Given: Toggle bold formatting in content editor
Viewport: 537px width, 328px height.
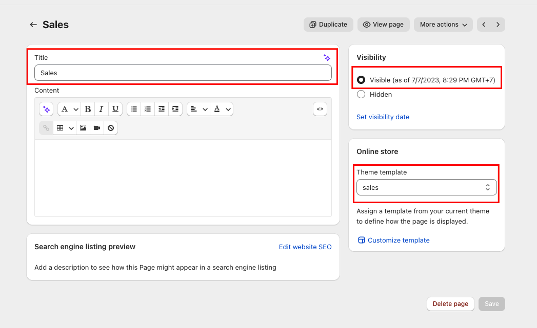Looking at the screenshot, I should pyautogui.click(x=88, y=109).
